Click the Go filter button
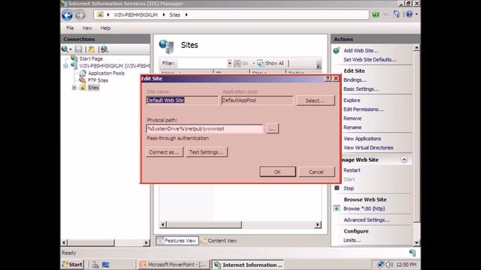The image size is (481, 270). click(241, 63)
